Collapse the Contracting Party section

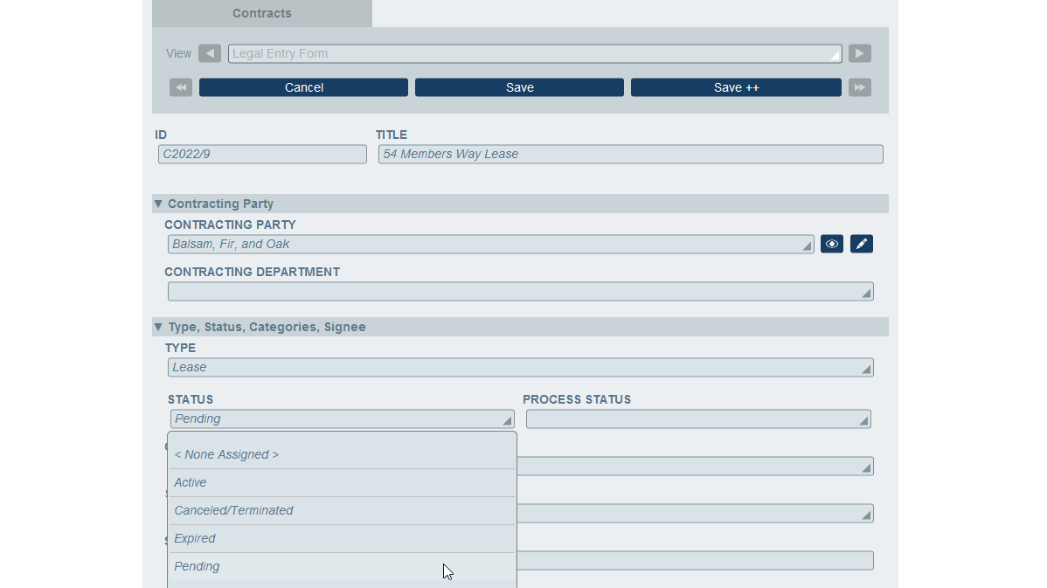(x=158, y=204)
